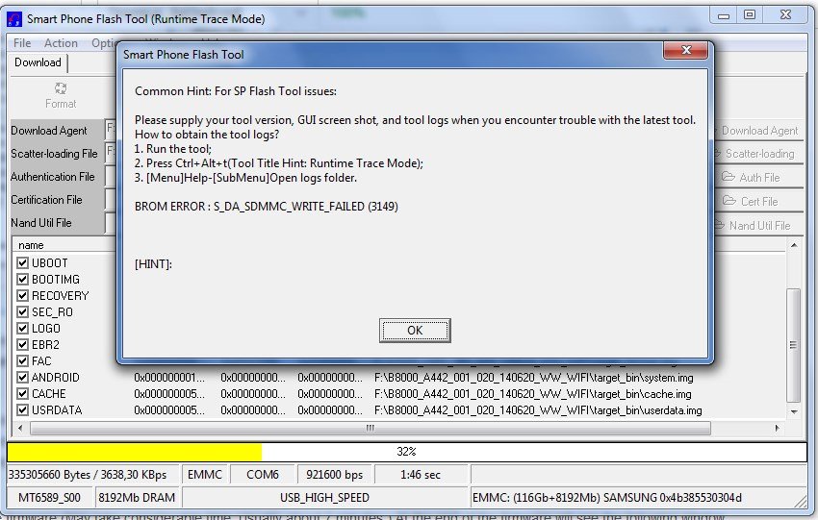Click the userdata.img file path
818x520 pixels.
[538, 410]
